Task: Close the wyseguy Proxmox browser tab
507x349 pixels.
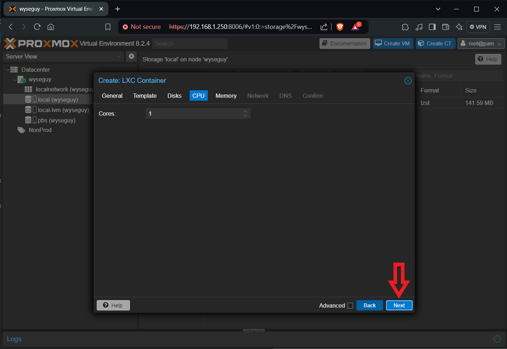Action: pos(101,9)
